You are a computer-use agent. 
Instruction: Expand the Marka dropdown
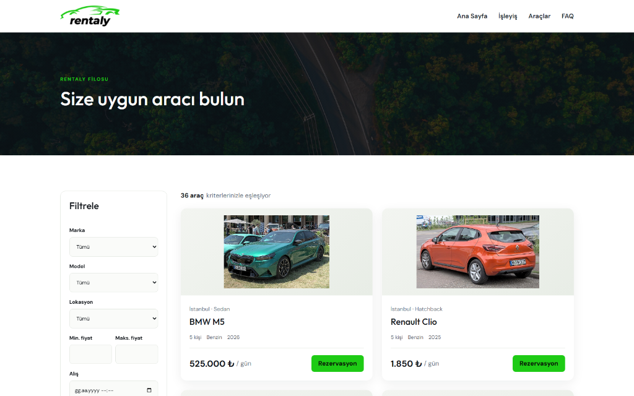(114, 247)
